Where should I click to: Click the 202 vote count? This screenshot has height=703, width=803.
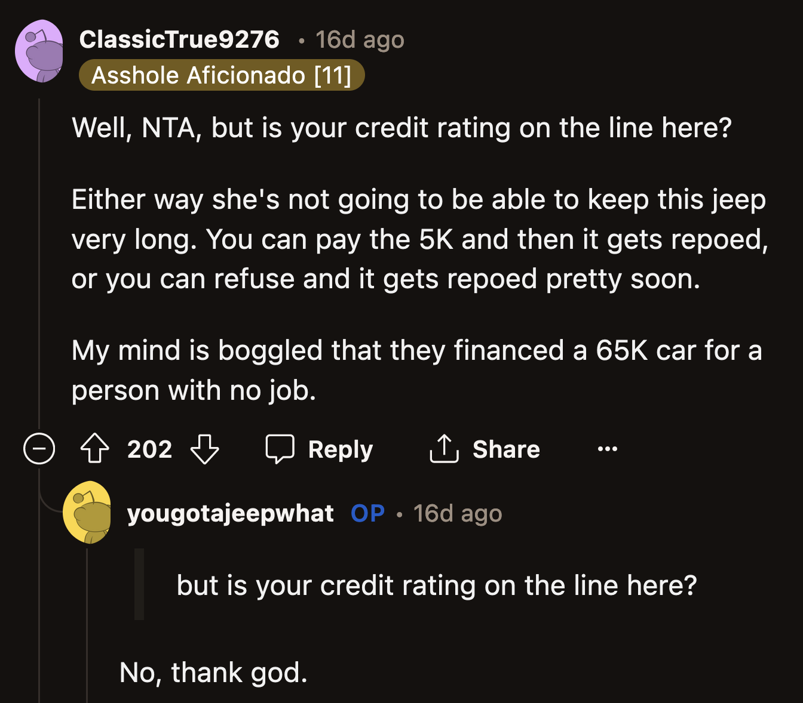tap(149, 449)
